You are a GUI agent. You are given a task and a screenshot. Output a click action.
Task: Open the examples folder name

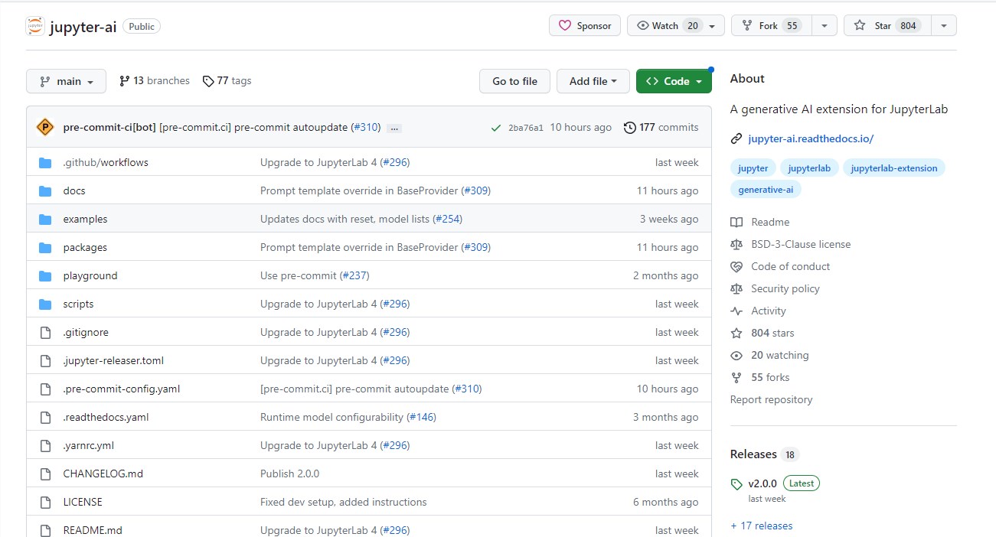85,219
